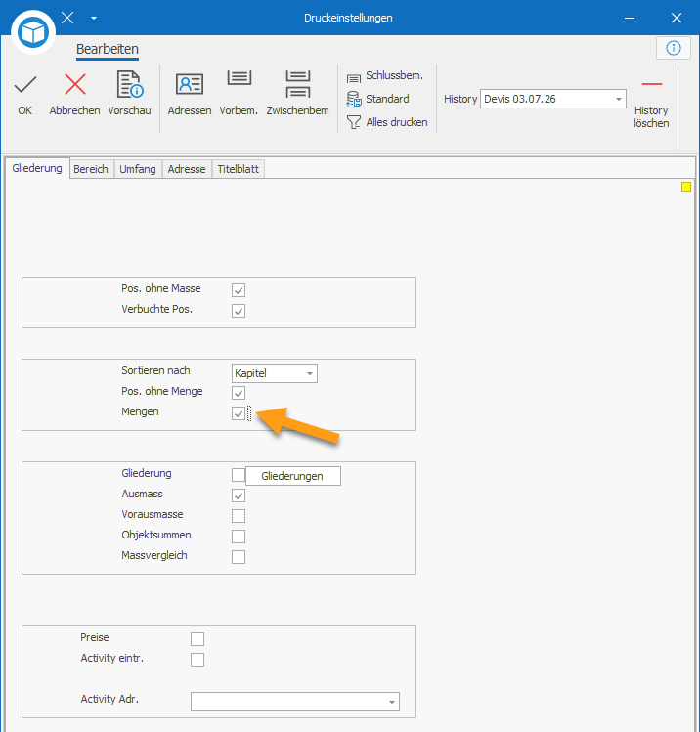Click the Standard database icon

coord(354,99)
